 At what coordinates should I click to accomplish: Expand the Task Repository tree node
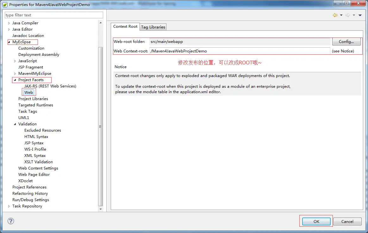tap(9, 206)
